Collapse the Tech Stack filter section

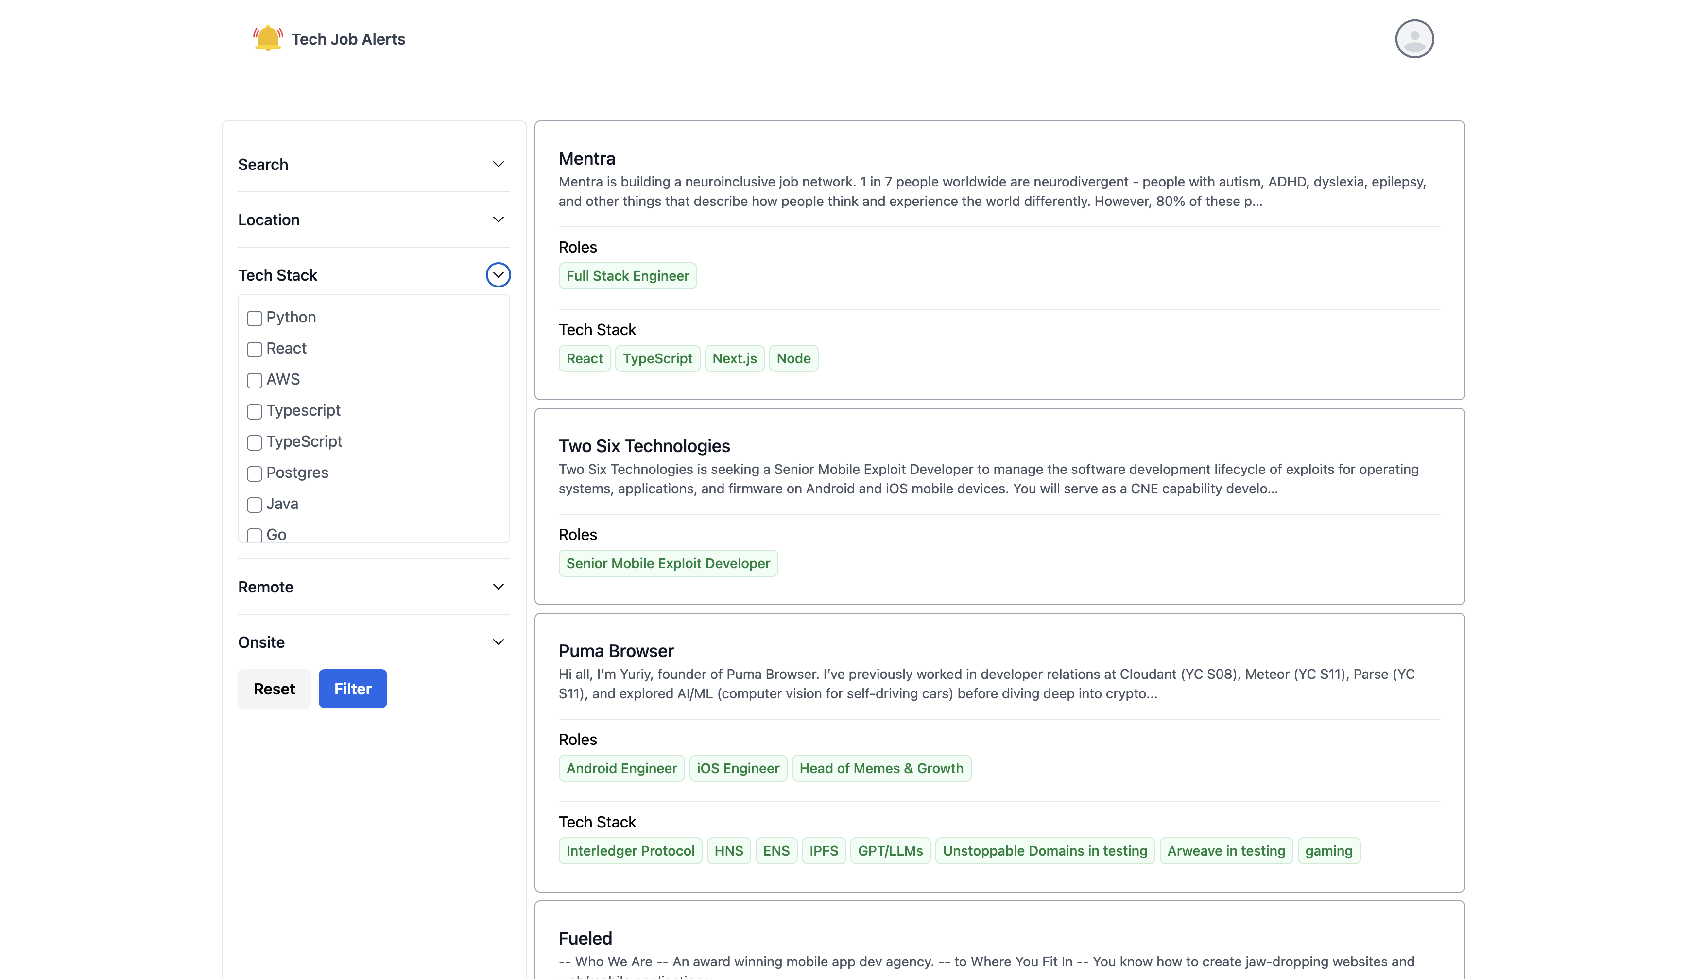coord(498,275)
